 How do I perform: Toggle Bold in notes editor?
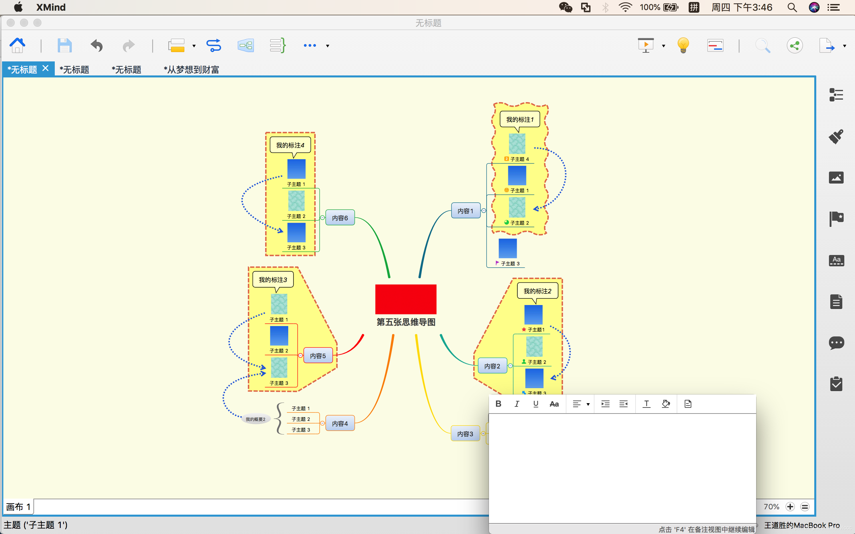498,404
